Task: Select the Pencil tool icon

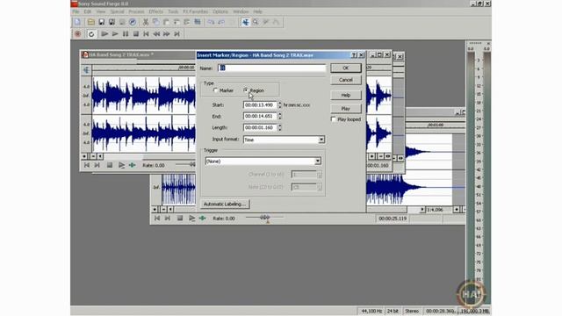Action: pyautogui.click(x=266, y=22)
